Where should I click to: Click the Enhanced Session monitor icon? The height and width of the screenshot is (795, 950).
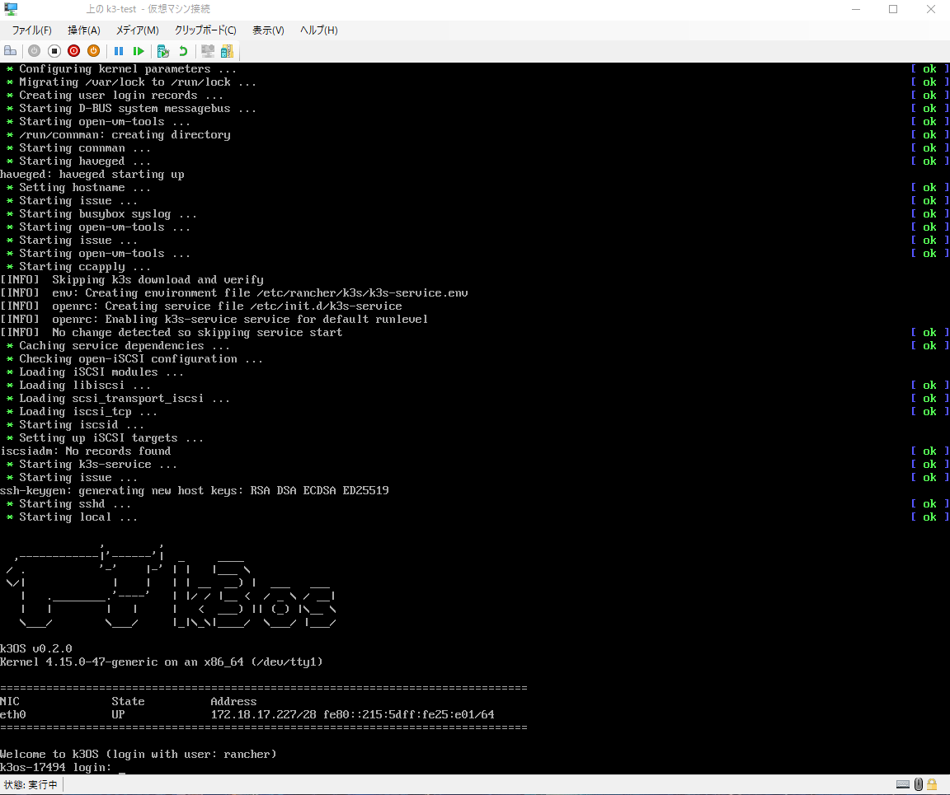208,51
